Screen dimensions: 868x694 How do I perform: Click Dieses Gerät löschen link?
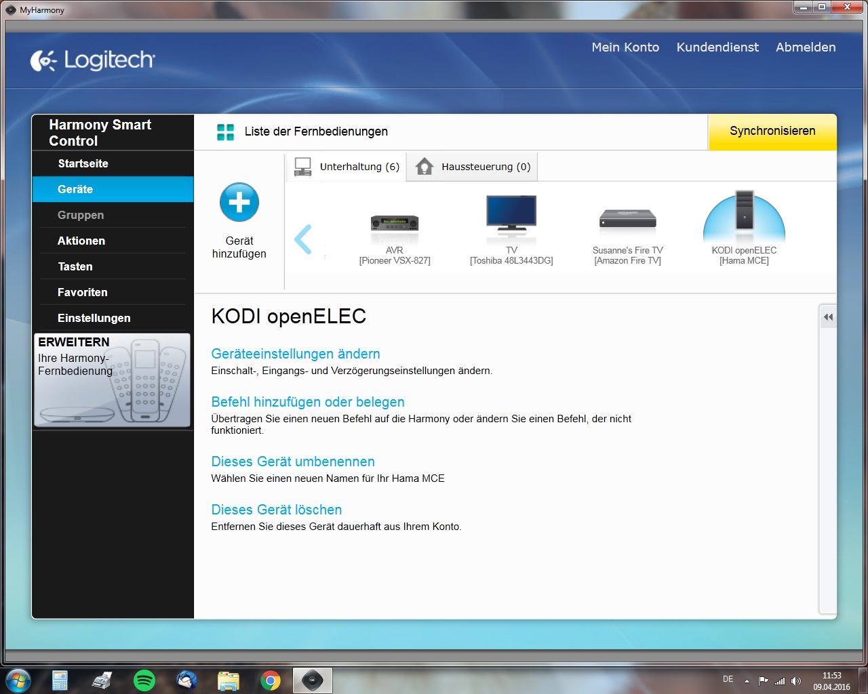pos(276,510)
